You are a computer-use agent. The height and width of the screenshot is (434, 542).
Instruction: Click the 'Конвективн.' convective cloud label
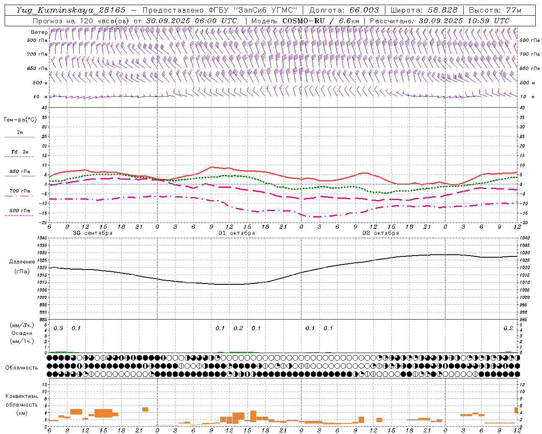(x=22, y=396)
